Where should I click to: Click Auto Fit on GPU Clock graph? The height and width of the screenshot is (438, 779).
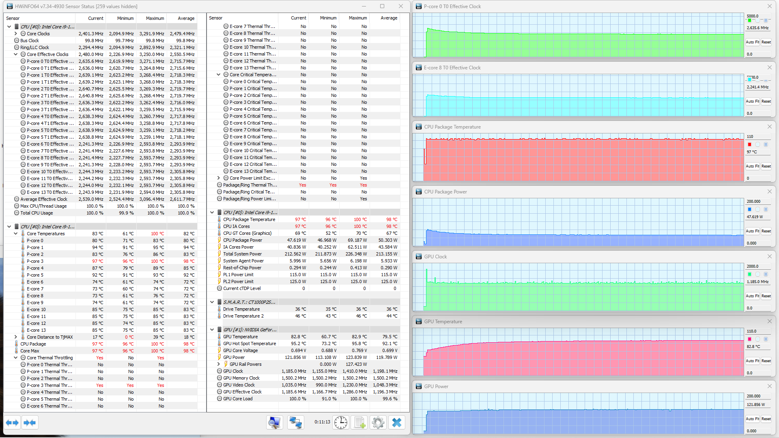pyautogui.click(x=752, y=296)
